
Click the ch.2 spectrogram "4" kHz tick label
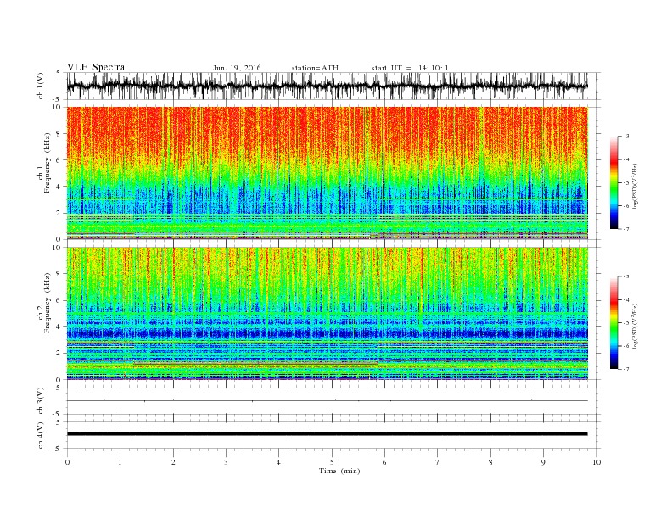click(x=59, y=327)
